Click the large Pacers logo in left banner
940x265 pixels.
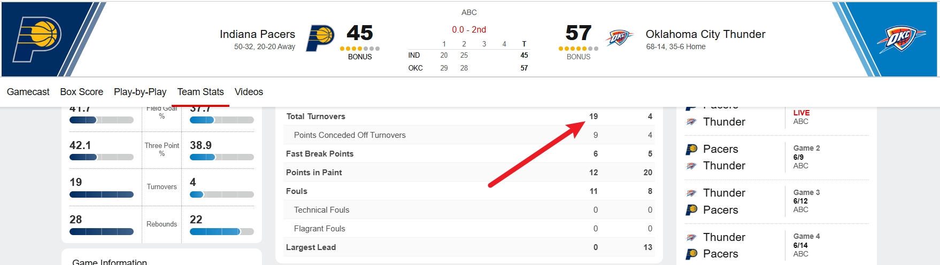[36, 40]
